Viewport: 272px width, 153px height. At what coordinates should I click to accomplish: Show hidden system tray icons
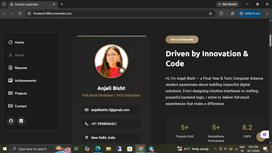click(215, 149)
